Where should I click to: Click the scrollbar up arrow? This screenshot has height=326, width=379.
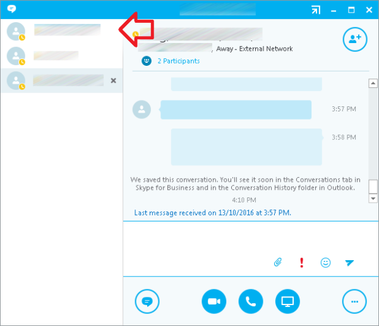(x=373, y=84)
